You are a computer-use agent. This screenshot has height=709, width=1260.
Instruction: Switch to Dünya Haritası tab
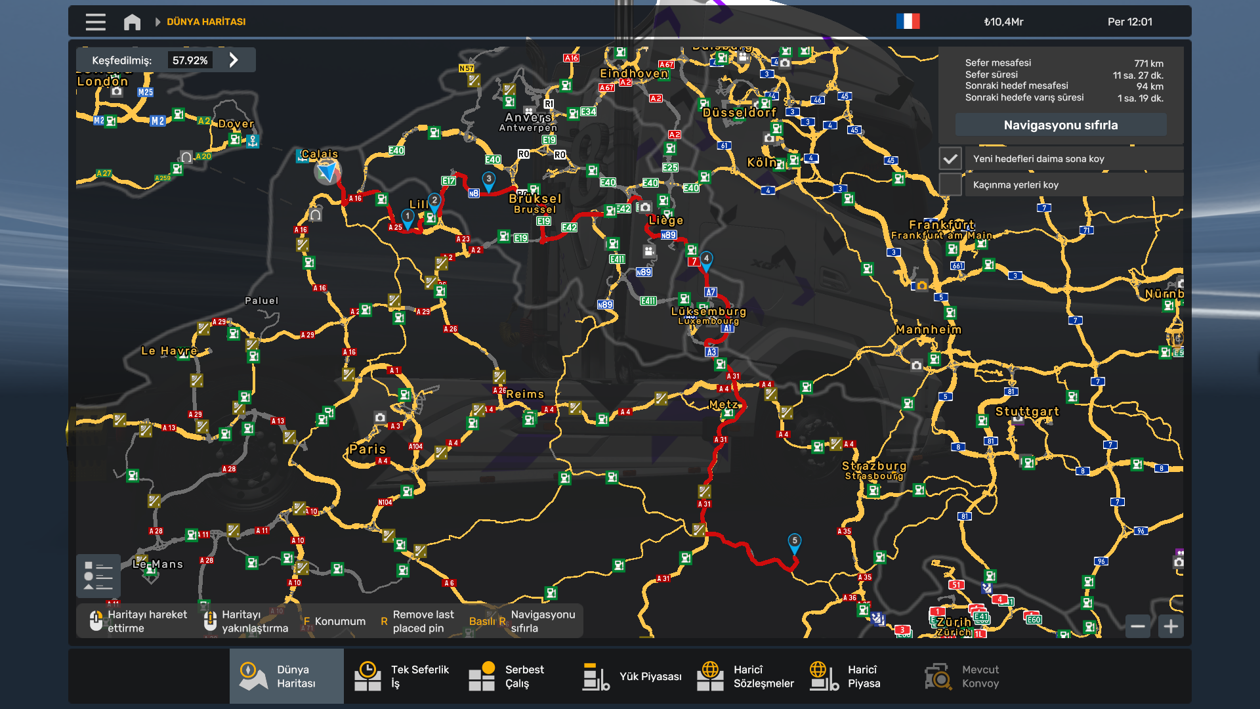point(287,676)
